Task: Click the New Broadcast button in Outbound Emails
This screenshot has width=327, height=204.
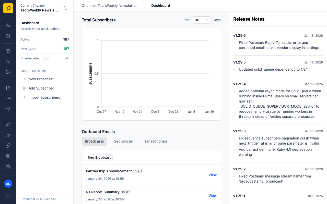Action: click(99, 157)
